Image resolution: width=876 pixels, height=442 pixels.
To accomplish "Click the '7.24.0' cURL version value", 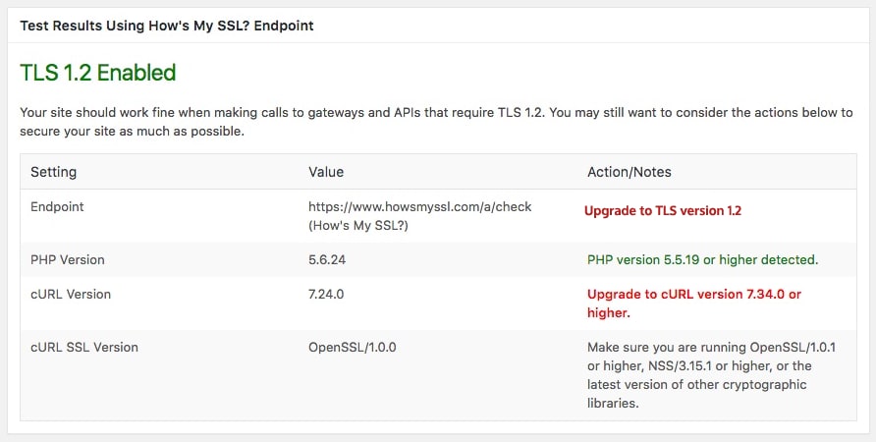I will coord(326,294).
